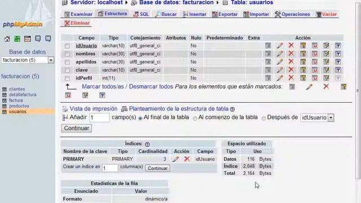Screen dimensions: 361x203
Task: Open the Operaciones tab
Action: [x=292, y=14]
